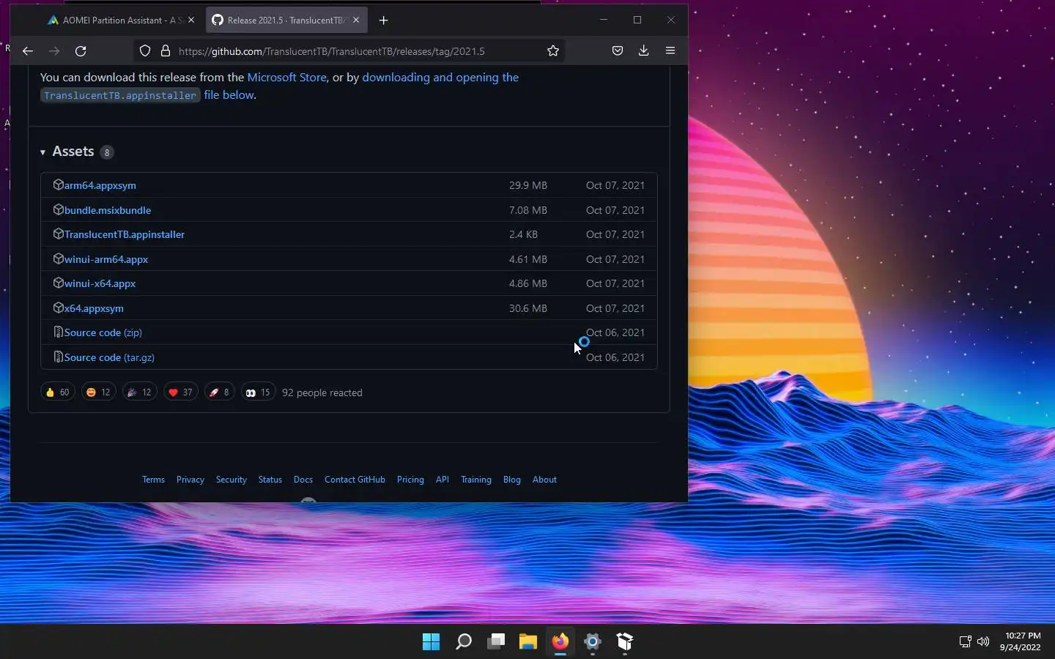
Task: Open Contact GitHub footer link
Action: (355, 480)
